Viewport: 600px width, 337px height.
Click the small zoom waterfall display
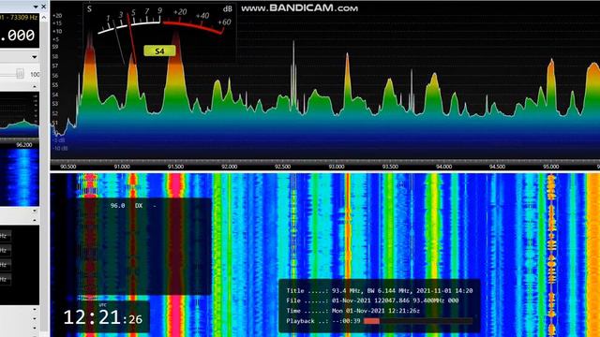[x=19, y=177]
